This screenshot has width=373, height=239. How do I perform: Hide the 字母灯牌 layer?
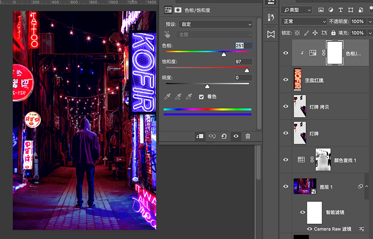[286, 80]
